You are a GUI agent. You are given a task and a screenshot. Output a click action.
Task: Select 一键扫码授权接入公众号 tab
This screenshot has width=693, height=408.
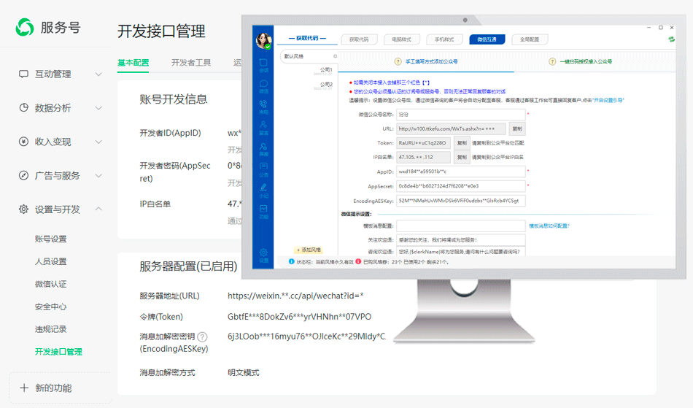click(586, 61)
